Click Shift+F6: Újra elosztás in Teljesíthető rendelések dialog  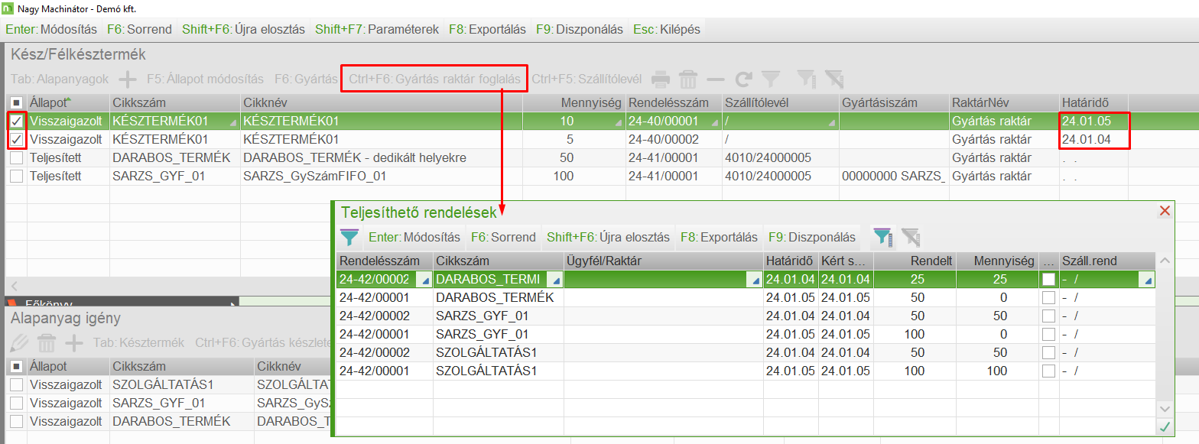[608, 237]
